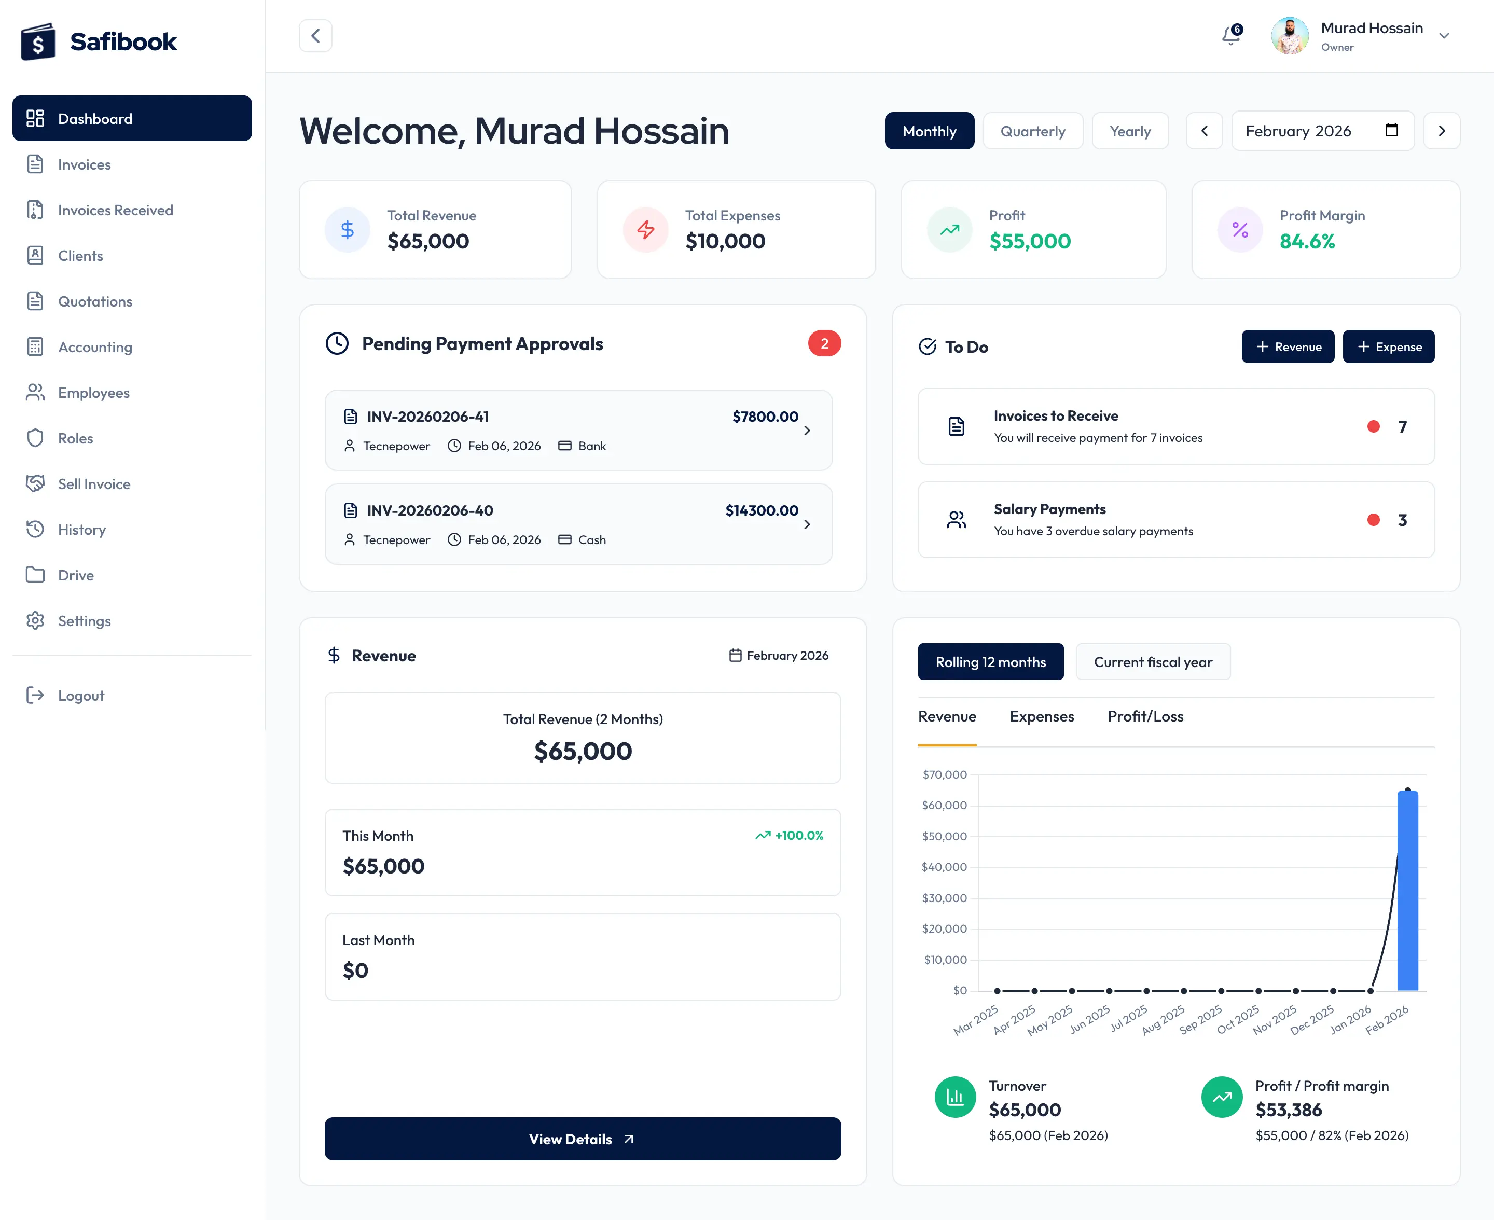Switch to the Expenses chart tab
1494x1220 pixels.
(x=1042, y=716)
